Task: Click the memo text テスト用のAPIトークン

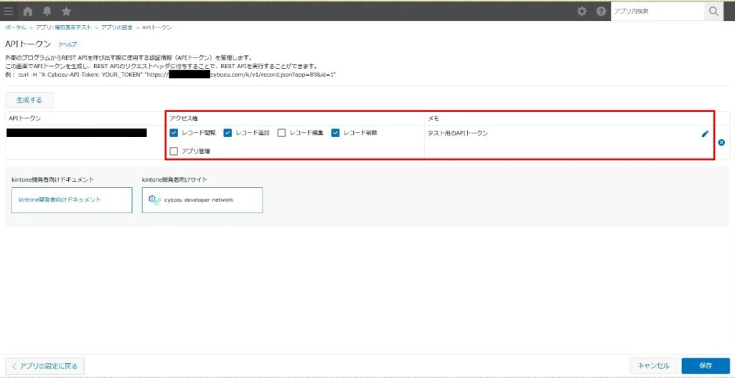Action: click(457, 133)
